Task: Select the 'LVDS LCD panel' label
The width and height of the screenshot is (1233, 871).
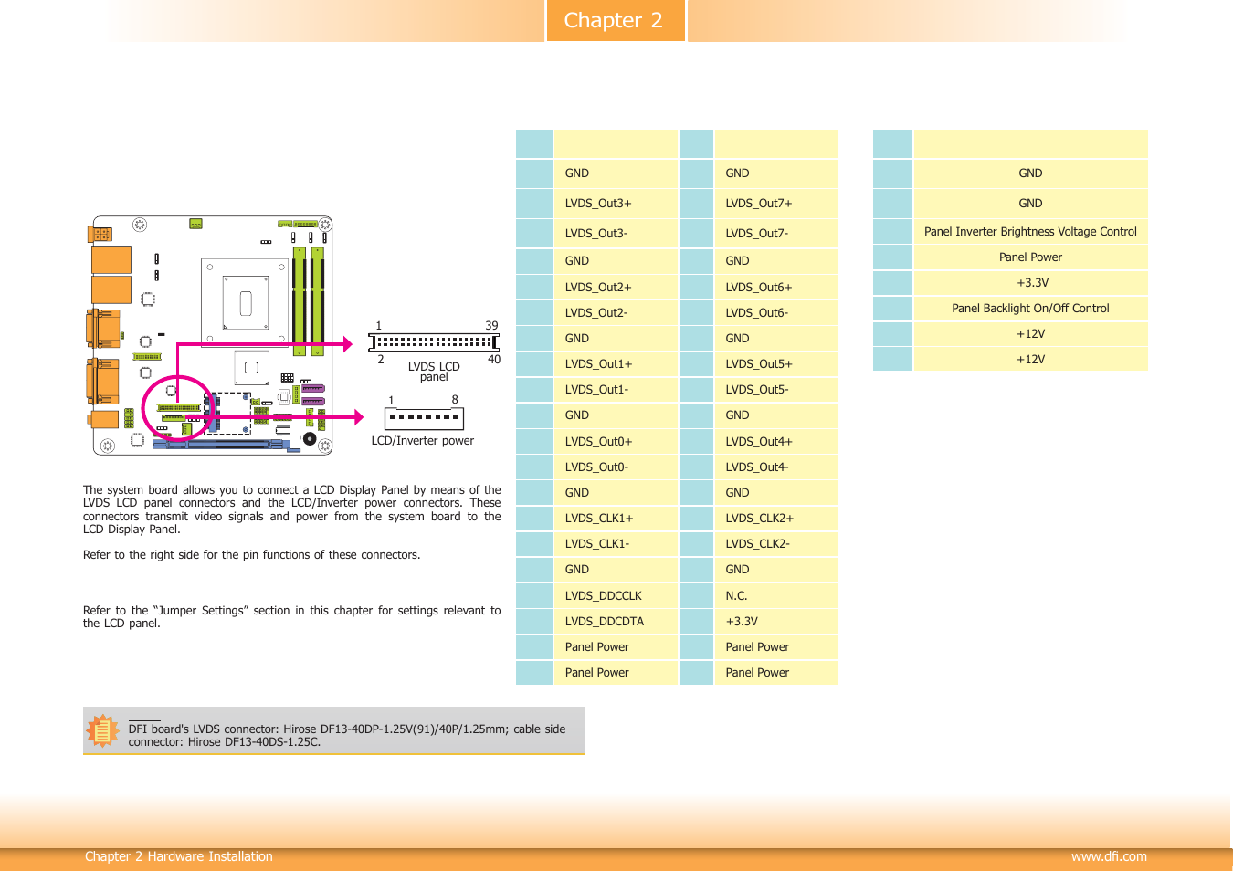Action: tap(434, 372)
